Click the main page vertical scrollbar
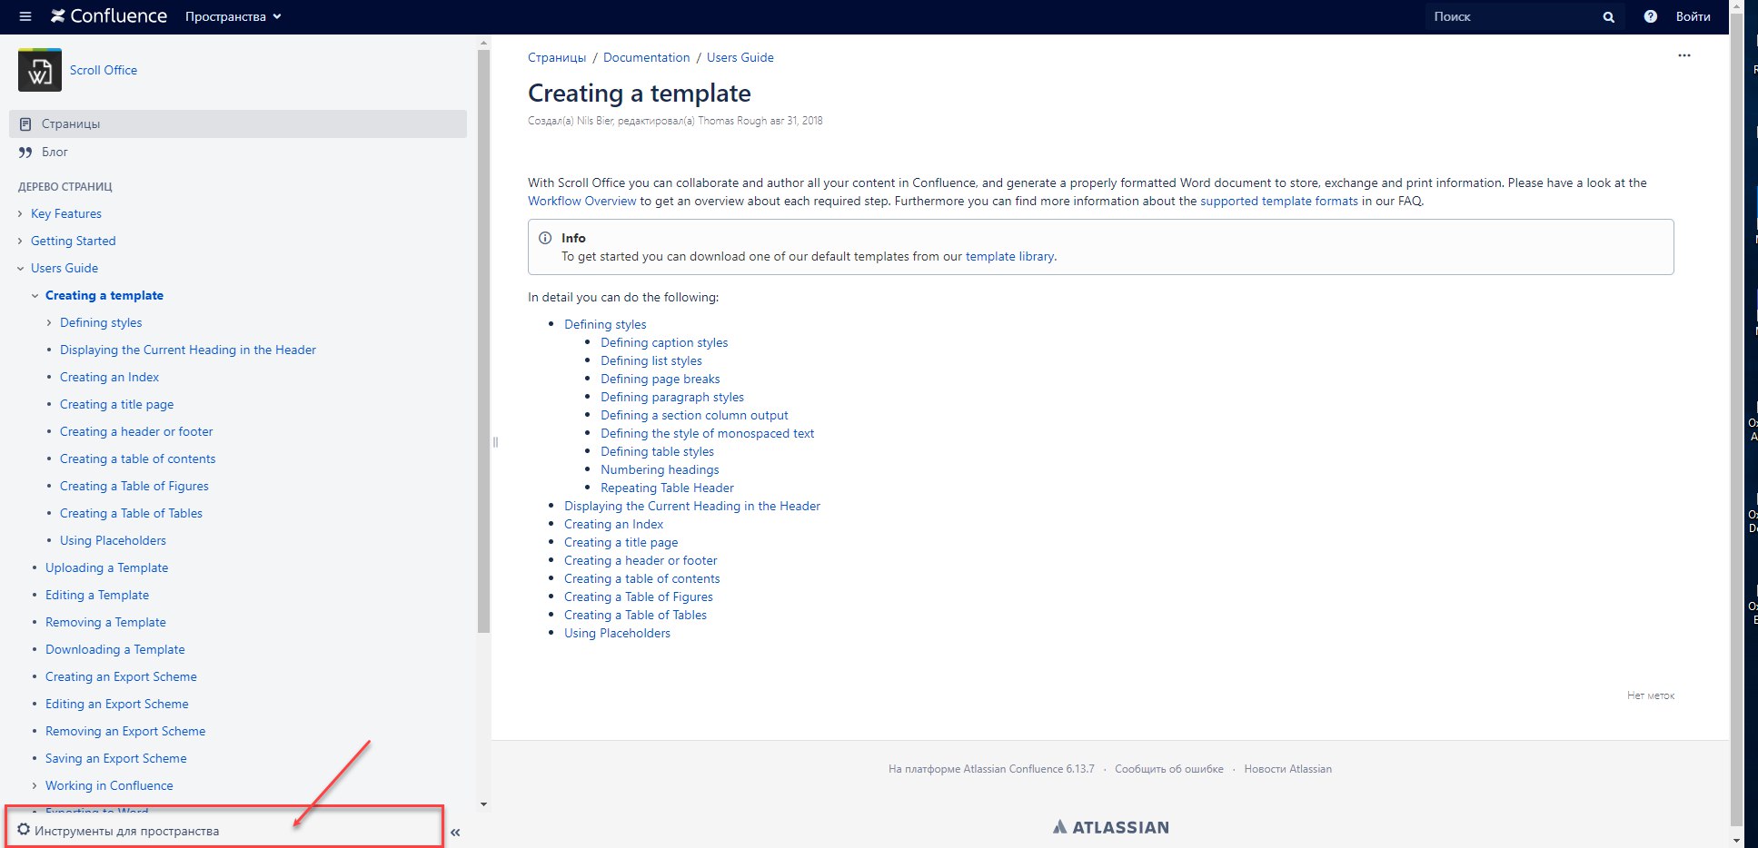 click(1737, 418)
